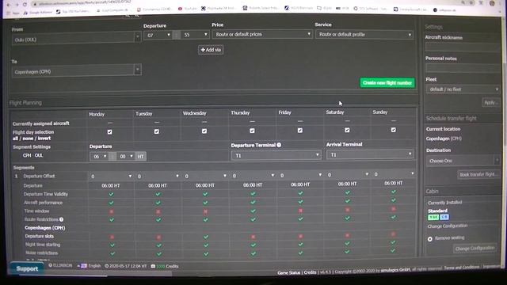Open the Terms and Conditions footer link
This screenshot has height=285, width=507.
461,268
